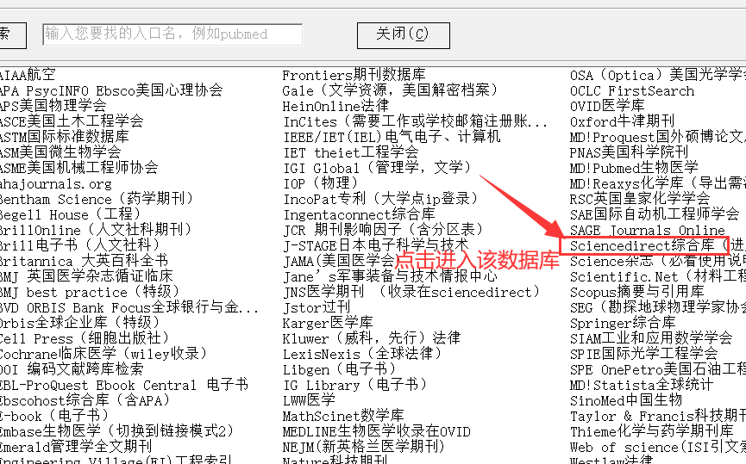Select MathScinet数学库

[343, 416]
